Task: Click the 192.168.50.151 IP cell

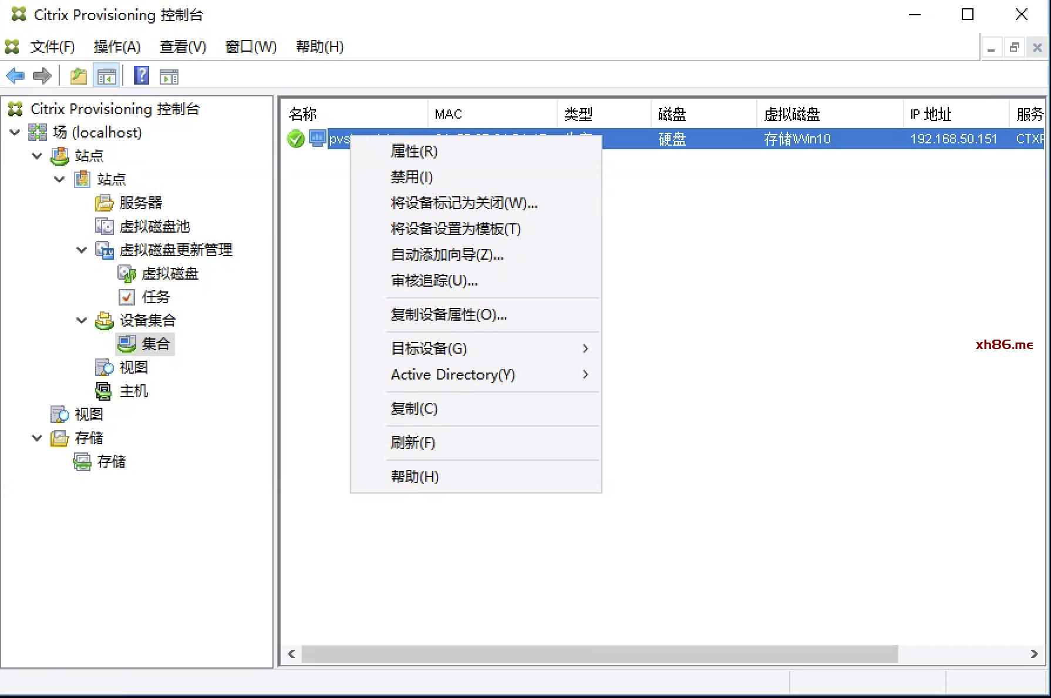Action: point(954,139)
